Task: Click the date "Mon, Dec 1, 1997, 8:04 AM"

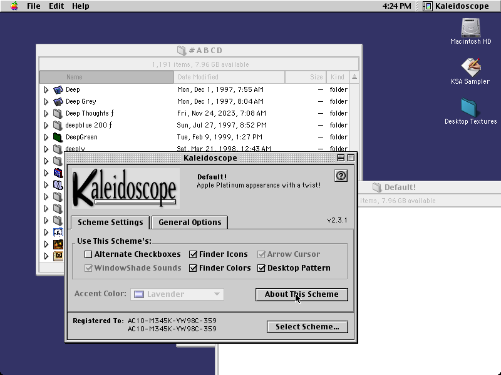Action: pyautogui.click(x=220, y=101)
